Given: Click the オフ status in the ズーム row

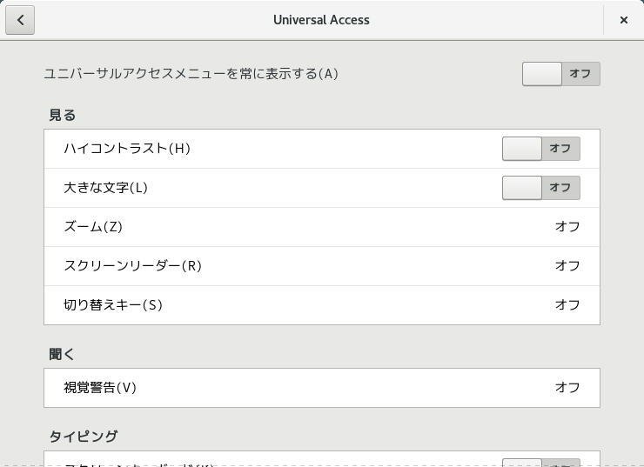Looking at the screenshot, I should point(567,226).
